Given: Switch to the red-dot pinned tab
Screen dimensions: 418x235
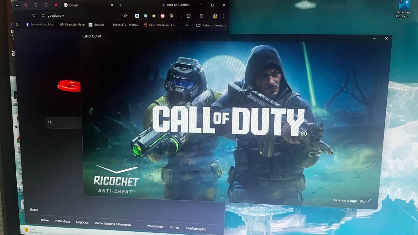Looking at the screenshot, I should pos(56,5).
